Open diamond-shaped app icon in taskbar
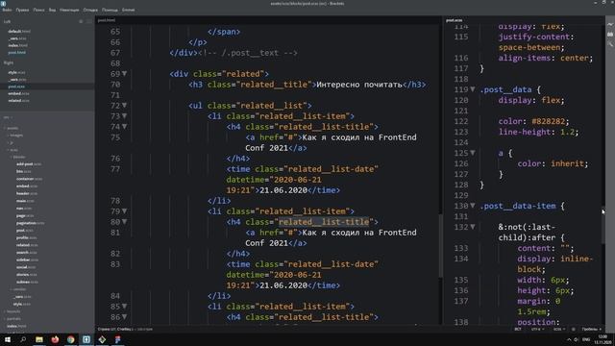The image size is (615, 346). [x=102, y=339]
